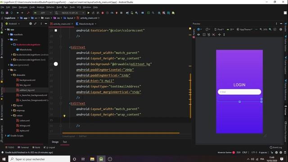This screenshot has height=162, width=288.
Task: Open the Windows Start menu
Action: coord(4,159)
